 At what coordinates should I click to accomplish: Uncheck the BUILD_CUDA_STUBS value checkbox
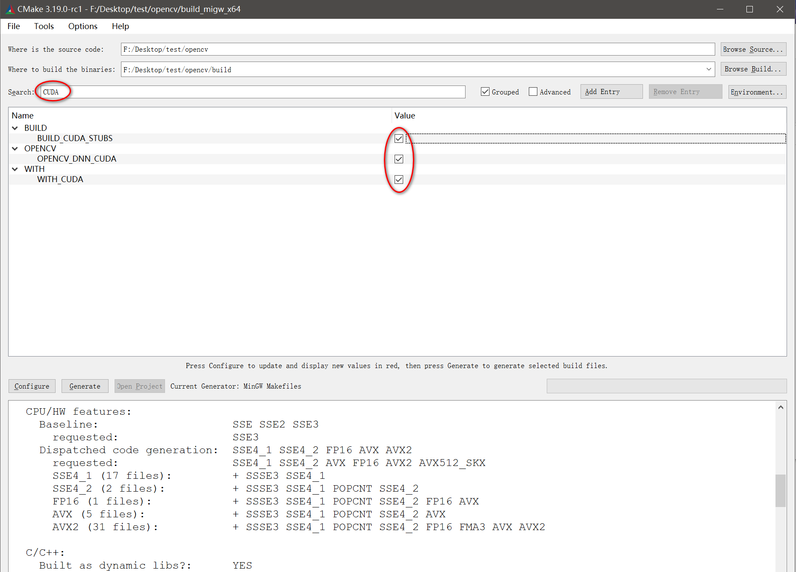point(399,139)
